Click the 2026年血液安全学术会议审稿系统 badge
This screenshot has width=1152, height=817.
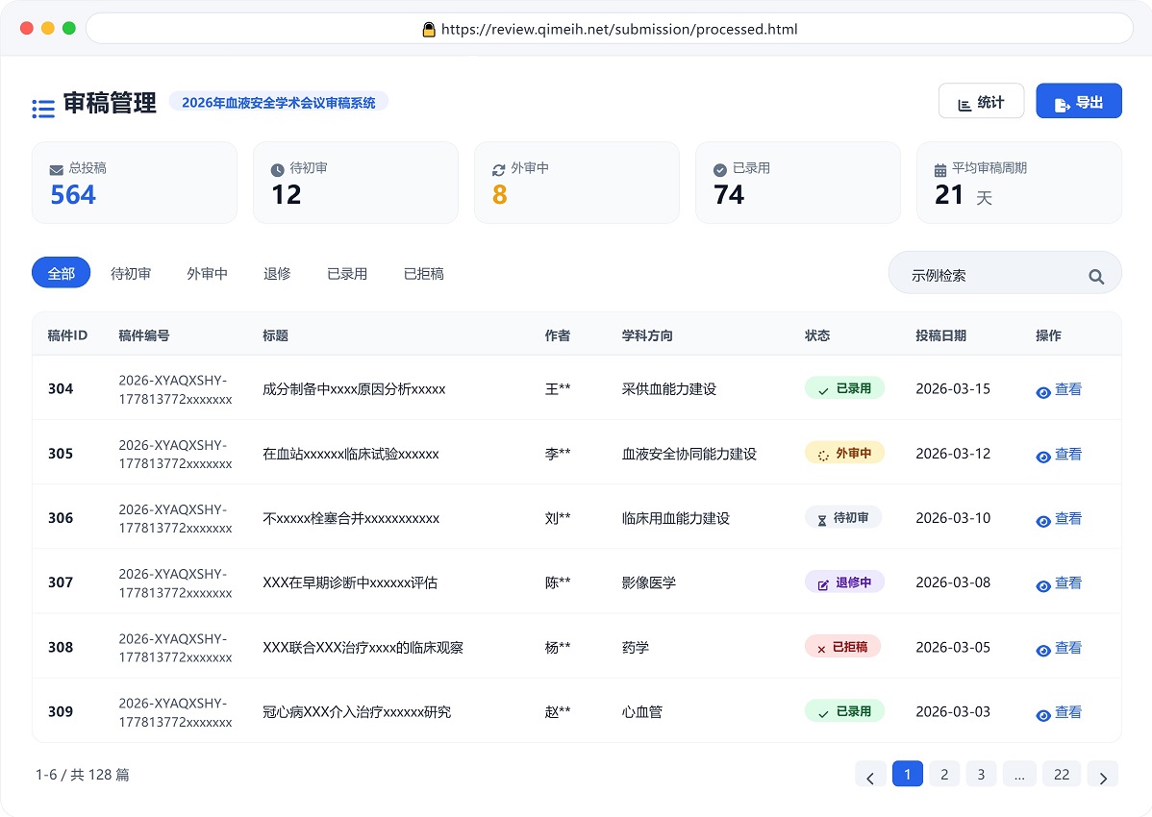pyautogui.click(x=279, y=102)
